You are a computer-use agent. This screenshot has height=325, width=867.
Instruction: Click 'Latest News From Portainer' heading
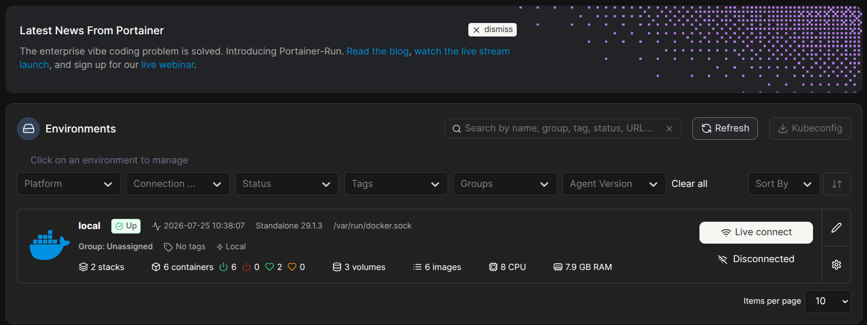(92, 30)
